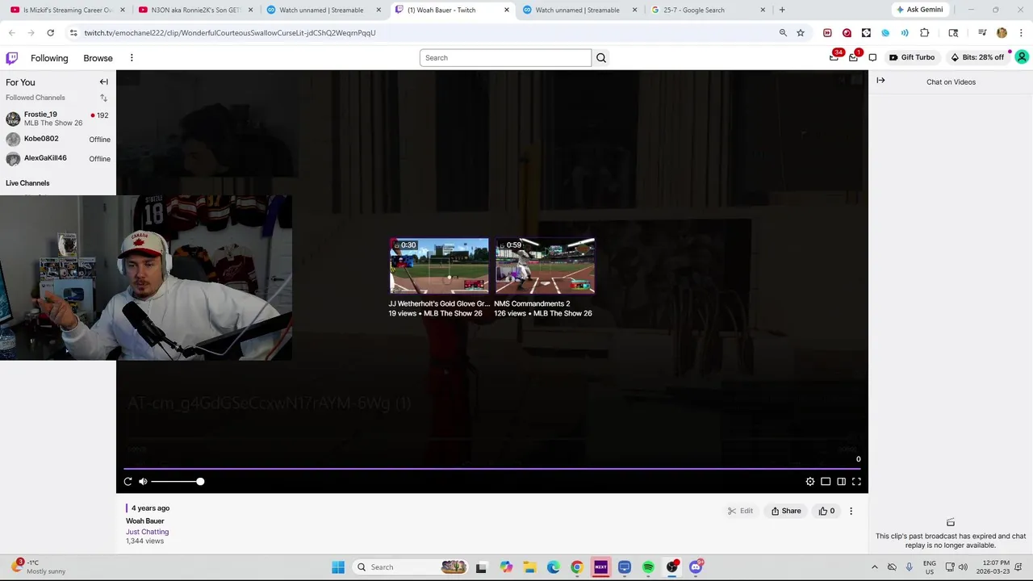
Task: Open the clip's more options menu
Action: pyautogui.click(x=851, y=511)
